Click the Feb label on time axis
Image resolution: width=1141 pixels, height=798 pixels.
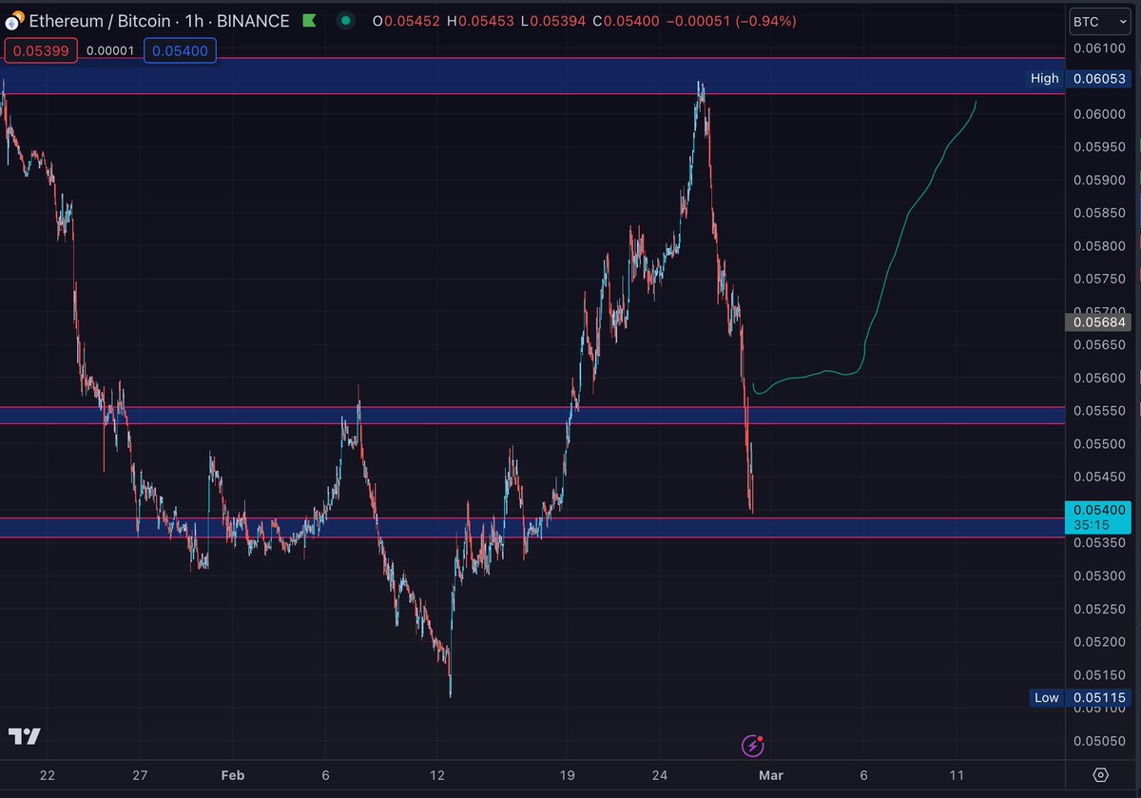232,774
